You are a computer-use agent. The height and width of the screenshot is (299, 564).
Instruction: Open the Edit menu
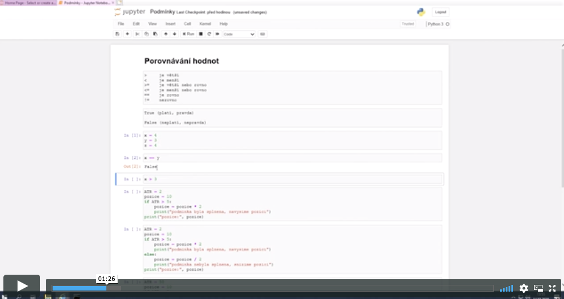click(x=136, y=24)
